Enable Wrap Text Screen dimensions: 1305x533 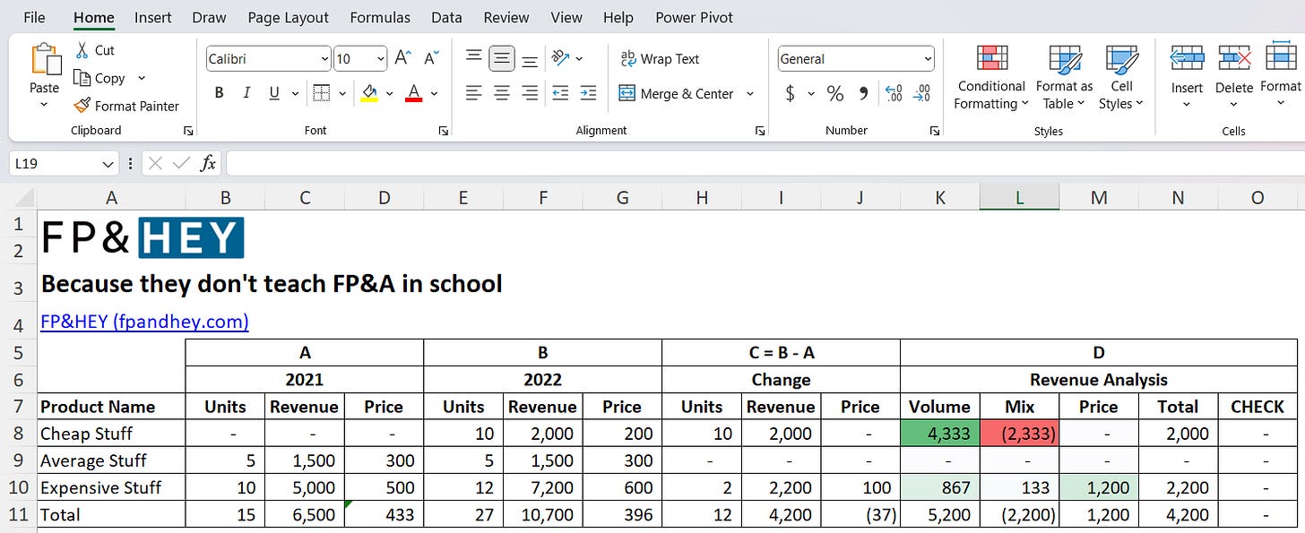pos(661,58)
